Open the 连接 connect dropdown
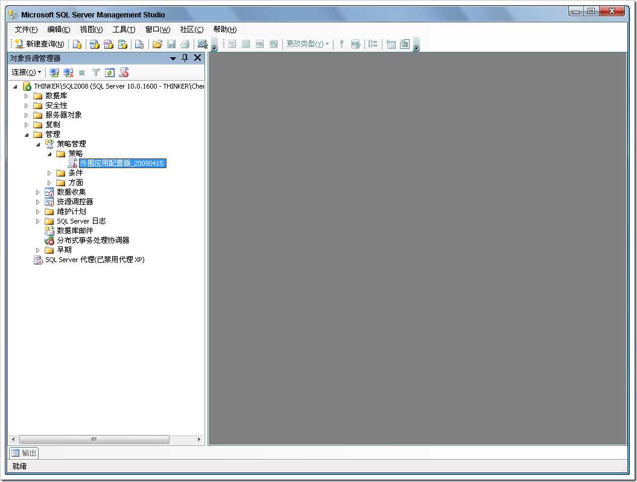Viewport: 637px width, 482px height. pos(26,72)
